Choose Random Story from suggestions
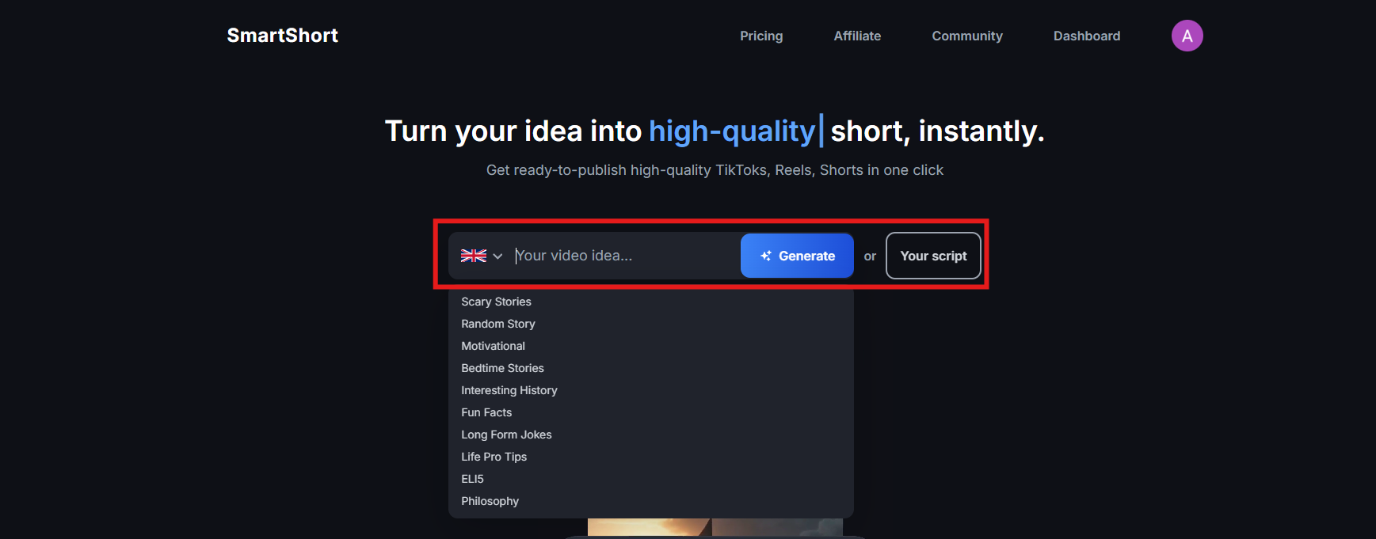 pyautogui.click(x=498, y=324)
